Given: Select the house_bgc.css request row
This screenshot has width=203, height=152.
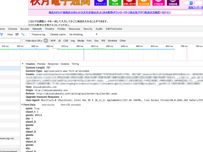Looking at the screenshot, I should [10, 138].
